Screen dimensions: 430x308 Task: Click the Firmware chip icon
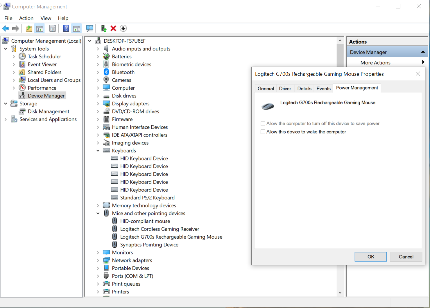point(106,119)
